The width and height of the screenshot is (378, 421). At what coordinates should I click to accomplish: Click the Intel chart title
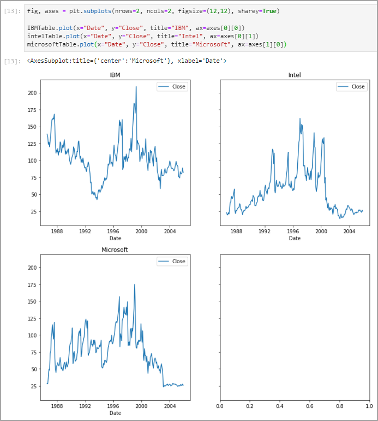coord(295,75)
